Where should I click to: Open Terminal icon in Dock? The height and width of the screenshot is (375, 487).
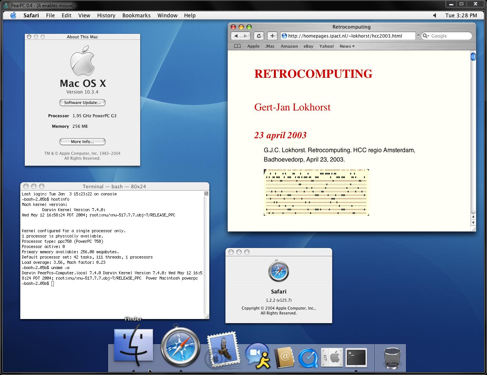tap(356, 357)
